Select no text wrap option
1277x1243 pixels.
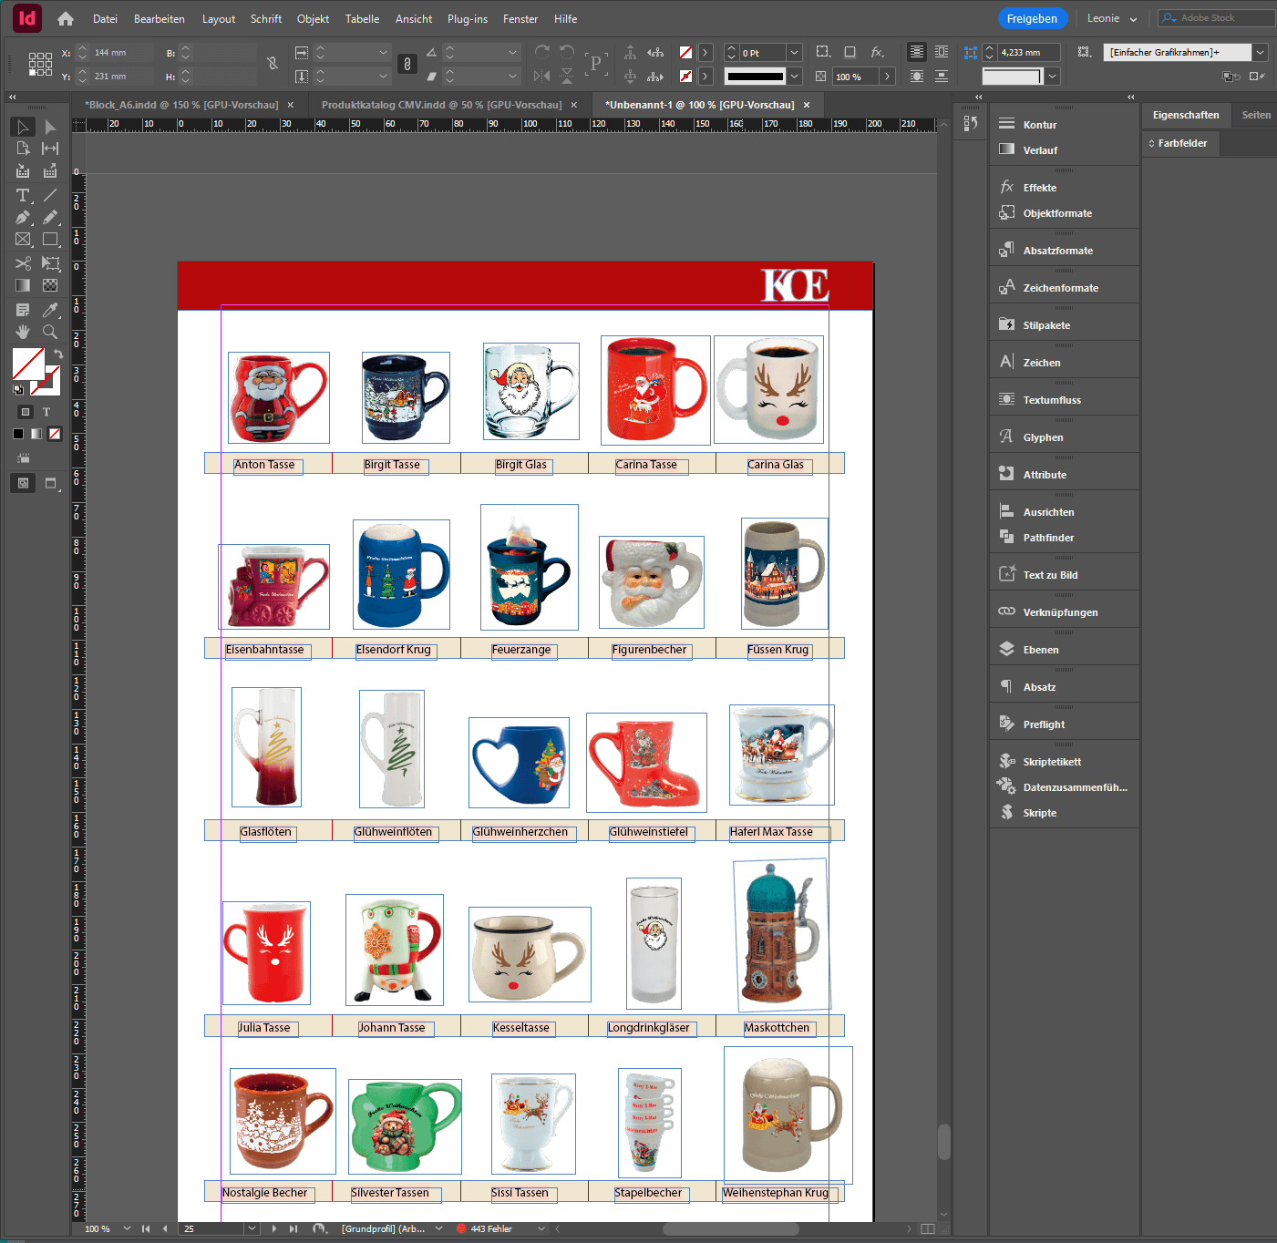pyautogui.click(x=917, y=52)
